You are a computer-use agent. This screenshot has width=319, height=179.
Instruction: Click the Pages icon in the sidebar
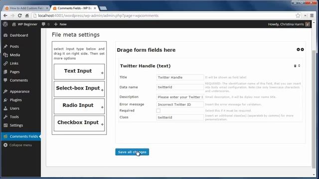point(5,72)
